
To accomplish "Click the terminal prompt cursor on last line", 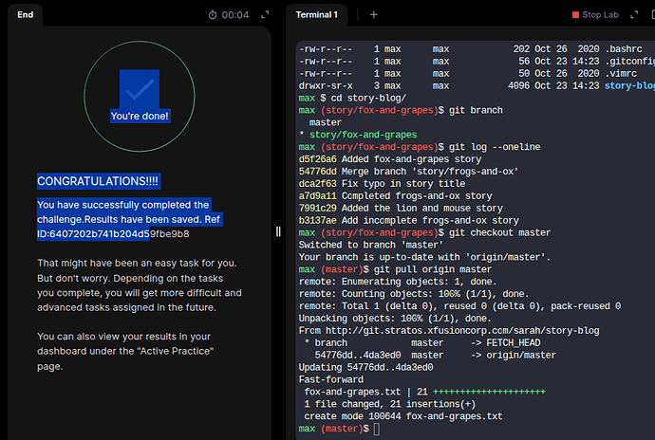I will tap(377, 430).
